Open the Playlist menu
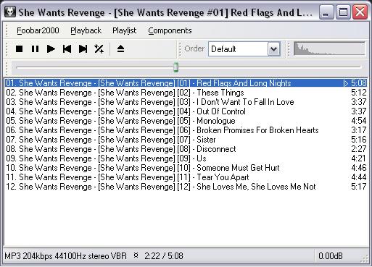Screen dimensions: 372x267 [x=125, y=30]
